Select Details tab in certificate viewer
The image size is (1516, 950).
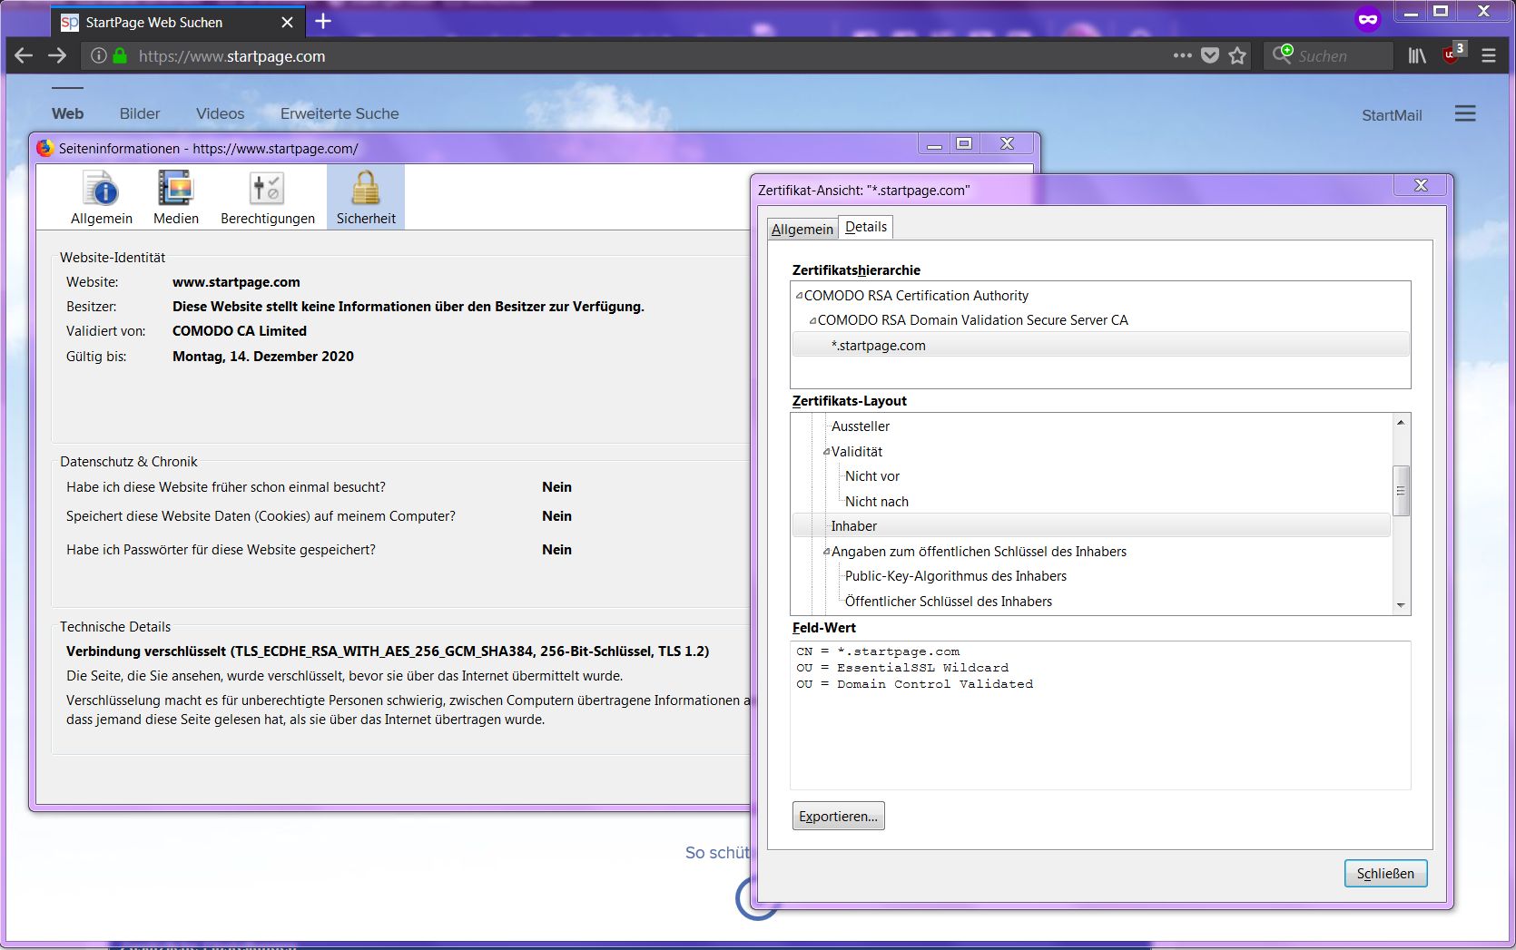tap(866, 227)
